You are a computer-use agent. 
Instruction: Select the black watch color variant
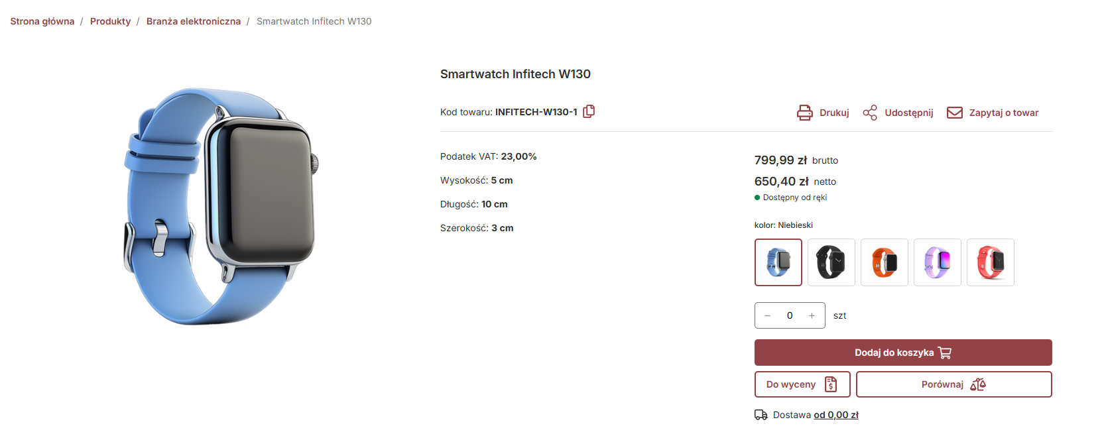[831, 262]
